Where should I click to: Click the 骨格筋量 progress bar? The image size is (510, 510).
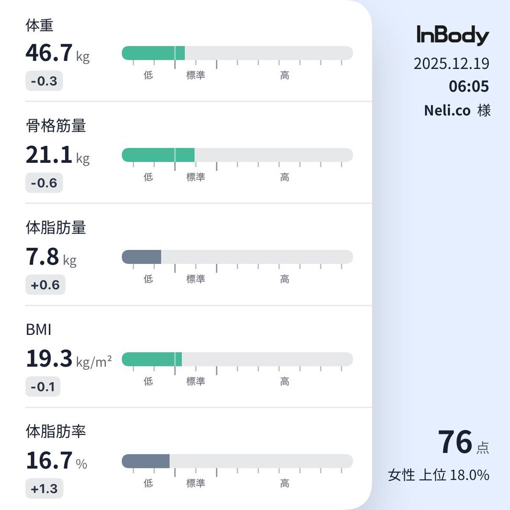(237, 155)
